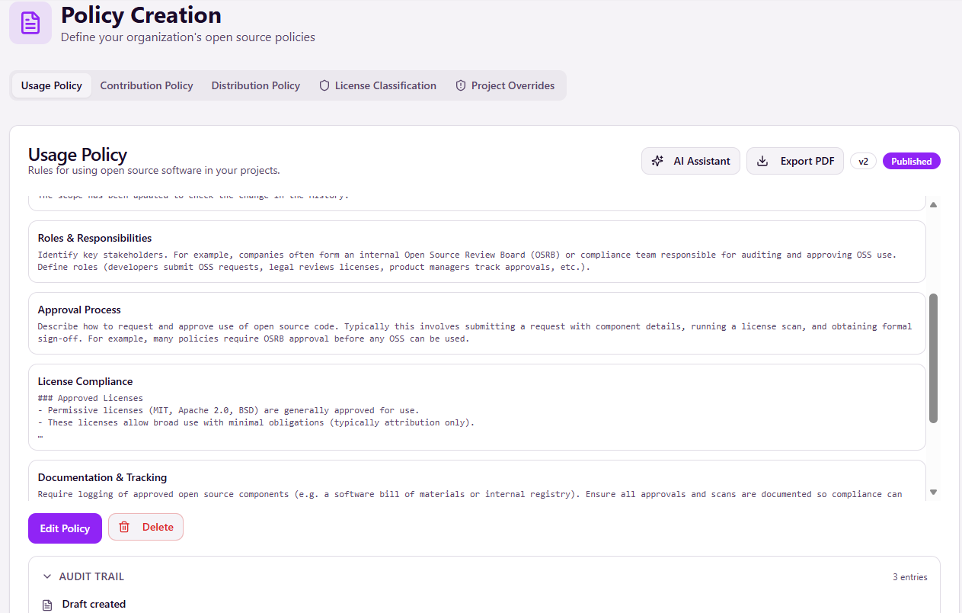
Task: Click the AUDIT TRAIL label
Action: [91, 576]
